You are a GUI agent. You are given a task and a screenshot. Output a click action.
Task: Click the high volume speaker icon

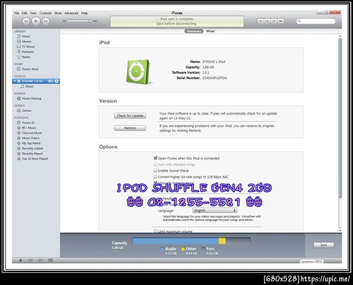(x=95, y=21)
